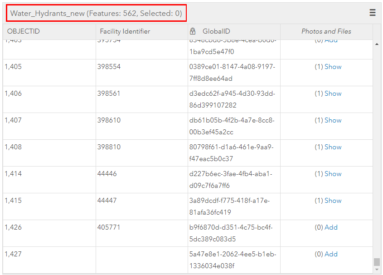Click GlobalID starting db61b05b-4f2b
The image size is (383, 275).
232,126
